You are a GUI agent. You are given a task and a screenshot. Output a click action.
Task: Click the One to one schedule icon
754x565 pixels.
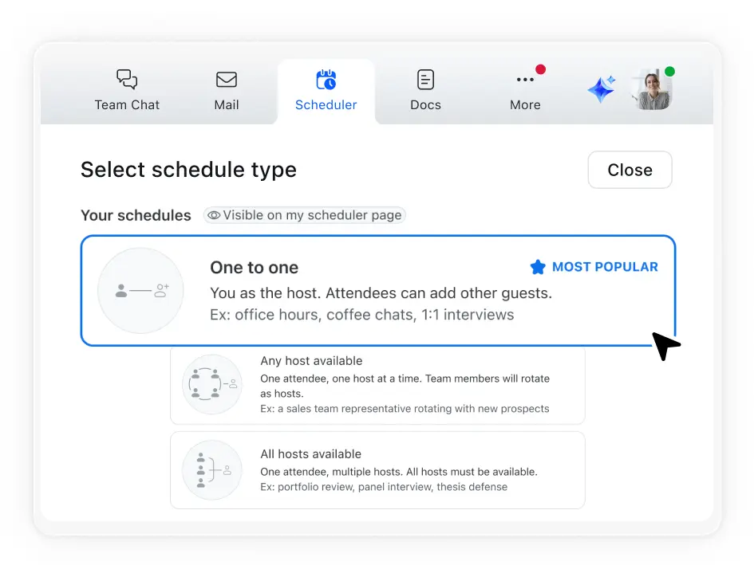pos(140,291)
